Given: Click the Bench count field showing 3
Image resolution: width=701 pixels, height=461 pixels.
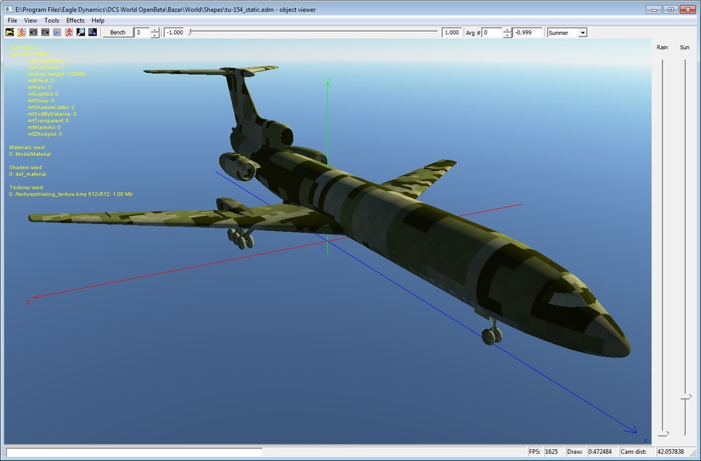Looking at the screenshot, I should [142, 33].
